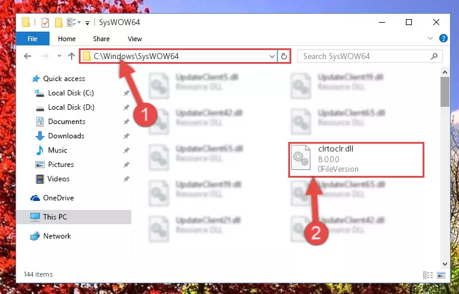Click the clrtoclr.dll gear file icon

pos(301,158)
